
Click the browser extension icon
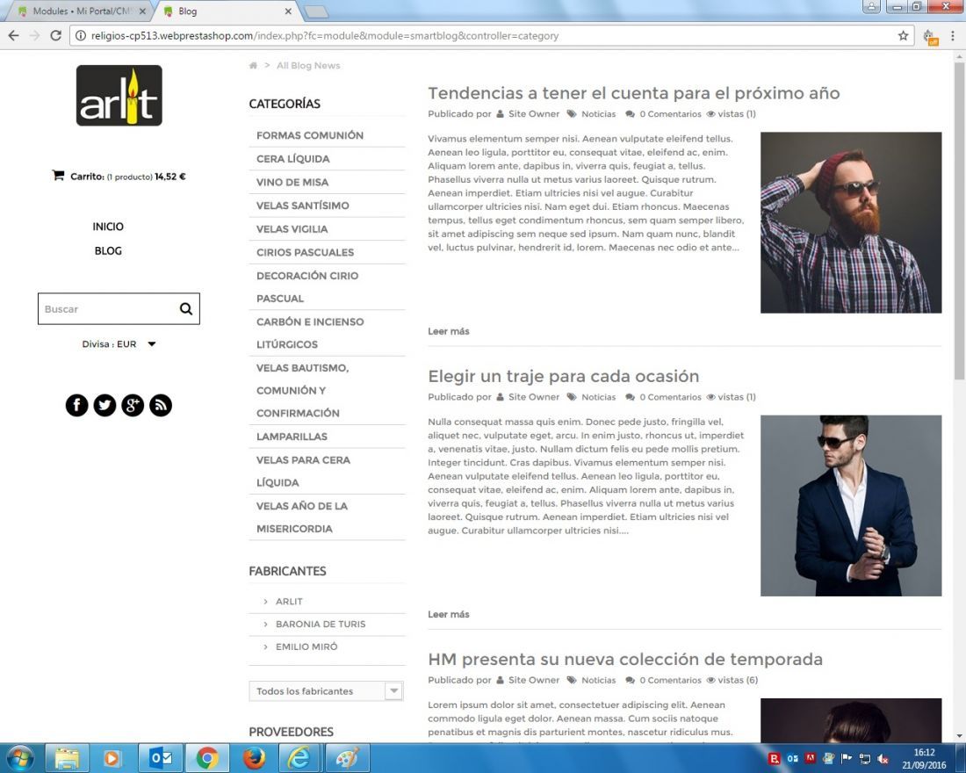[x=930, y=37]
